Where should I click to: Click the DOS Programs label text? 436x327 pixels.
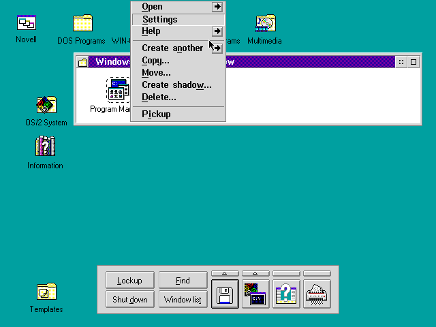(x=81, y=41)
